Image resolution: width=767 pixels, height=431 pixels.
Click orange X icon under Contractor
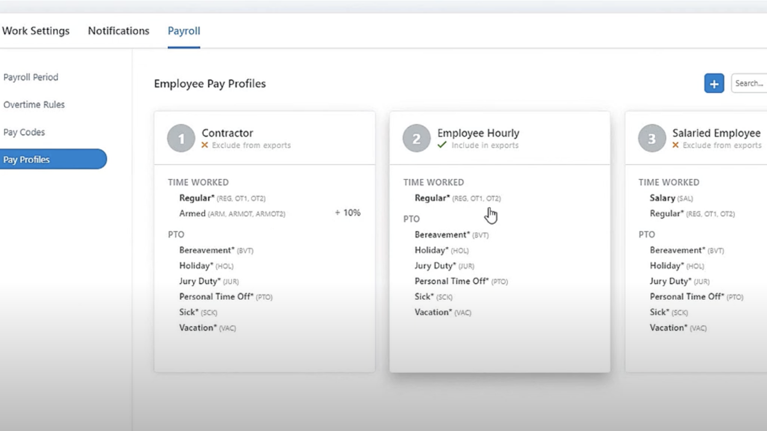click(205, 145)
